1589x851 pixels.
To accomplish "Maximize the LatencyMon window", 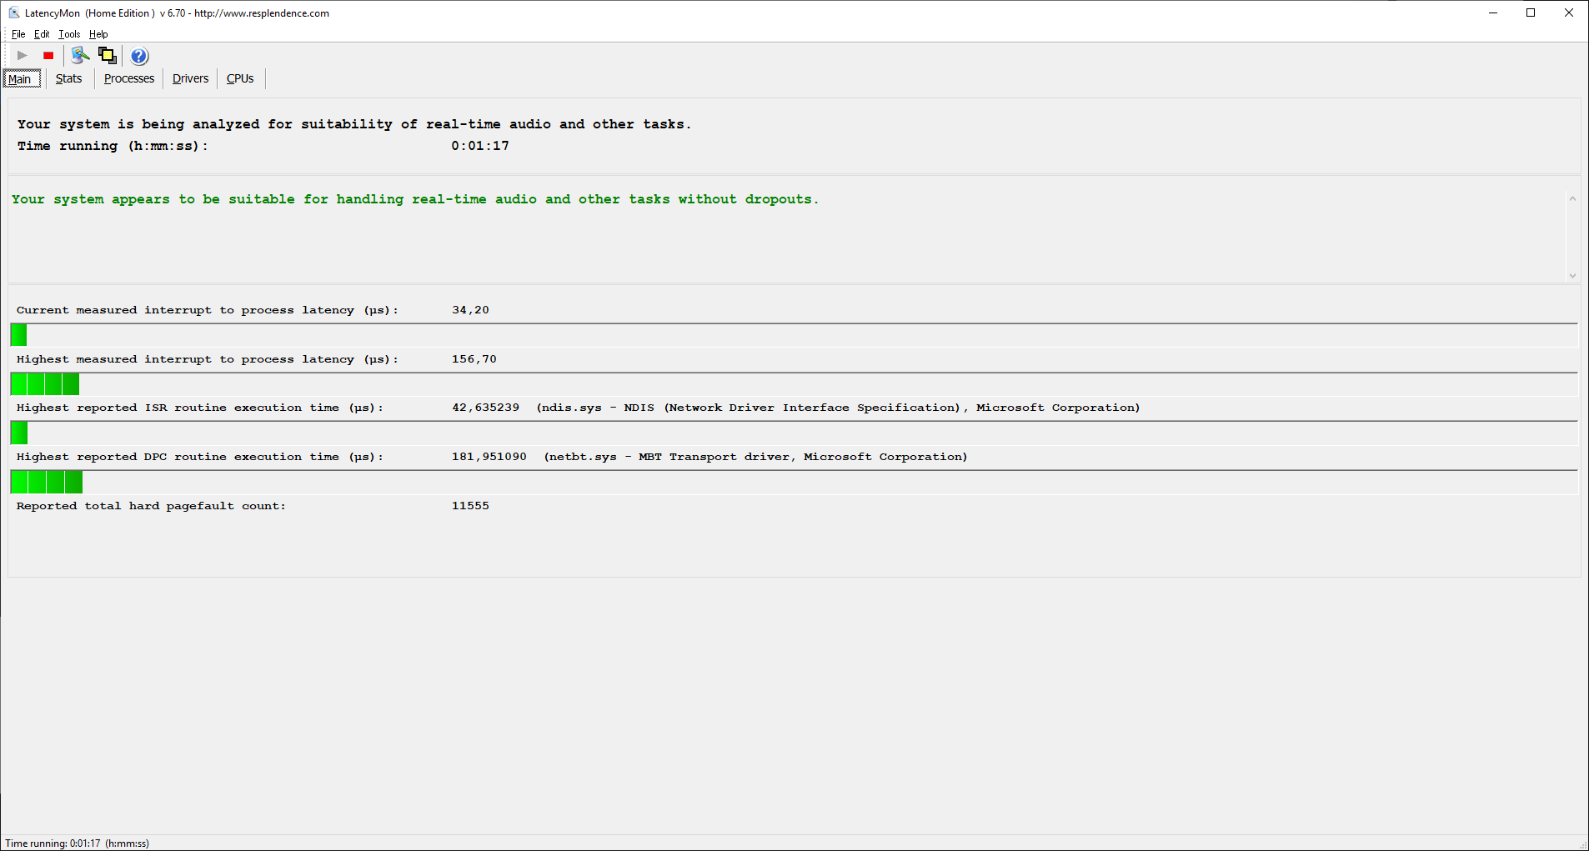I will tap(1531, 13).
